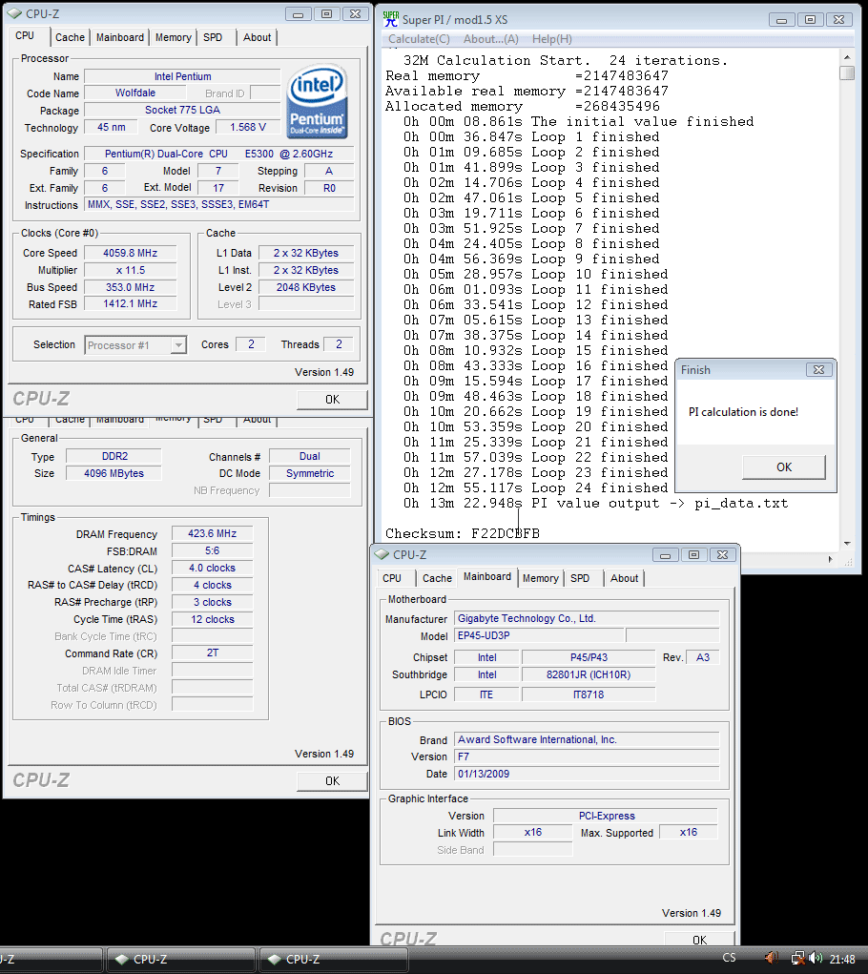The image size is (868, 974).
Task: Close the Finish dialog with X
Action: [x=819, y=369]
